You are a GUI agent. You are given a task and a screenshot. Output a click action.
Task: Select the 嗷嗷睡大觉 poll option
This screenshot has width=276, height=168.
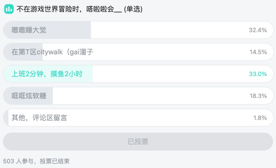(29, 30)
